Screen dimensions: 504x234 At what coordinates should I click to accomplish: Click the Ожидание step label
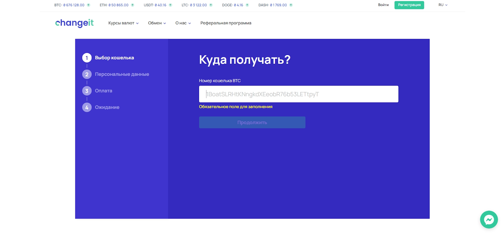pos(107,107)
